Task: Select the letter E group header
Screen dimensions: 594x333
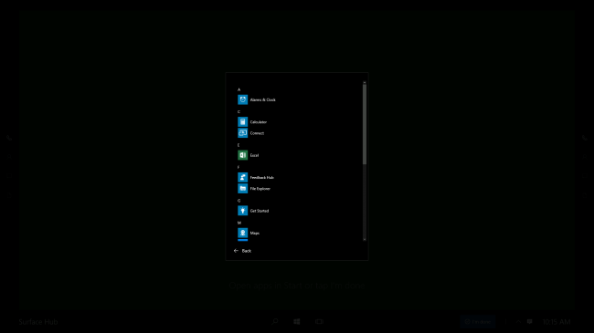Action: click(239, 145)
